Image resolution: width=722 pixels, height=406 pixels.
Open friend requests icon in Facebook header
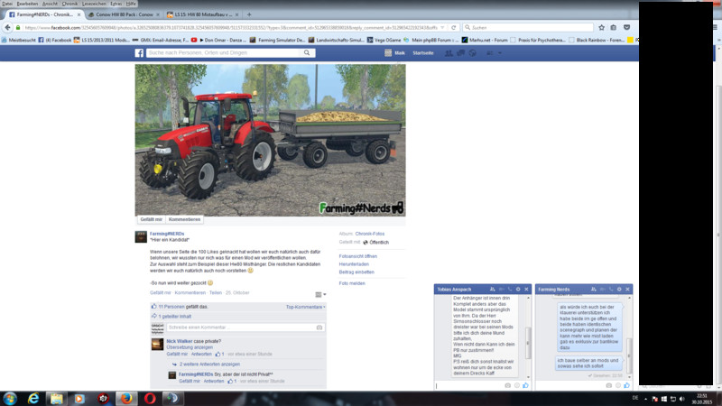449,53
